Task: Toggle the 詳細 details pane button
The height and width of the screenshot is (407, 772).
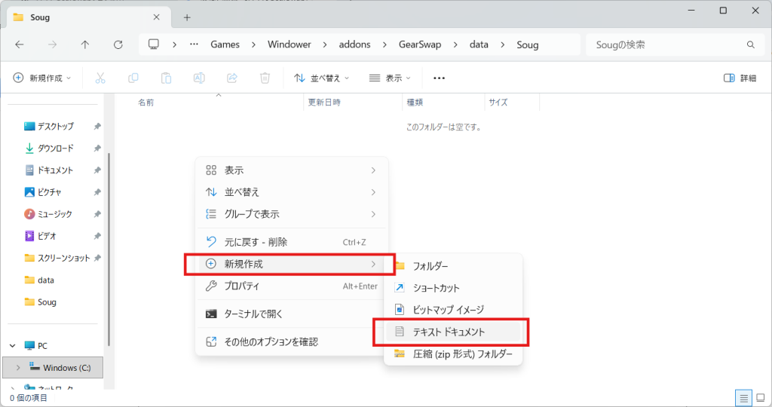Action: click(x=740, y=78)
